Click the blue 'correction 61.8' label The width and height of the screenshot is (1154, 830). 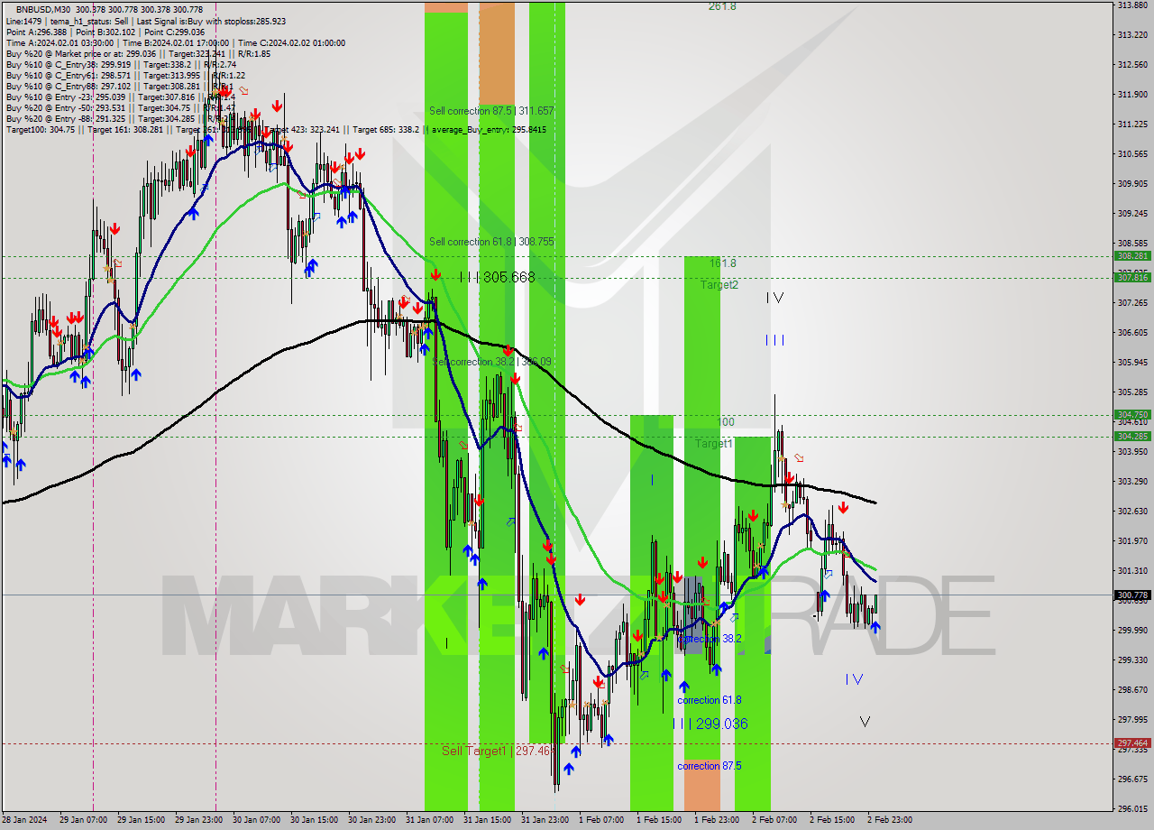[x=710, y=700]
